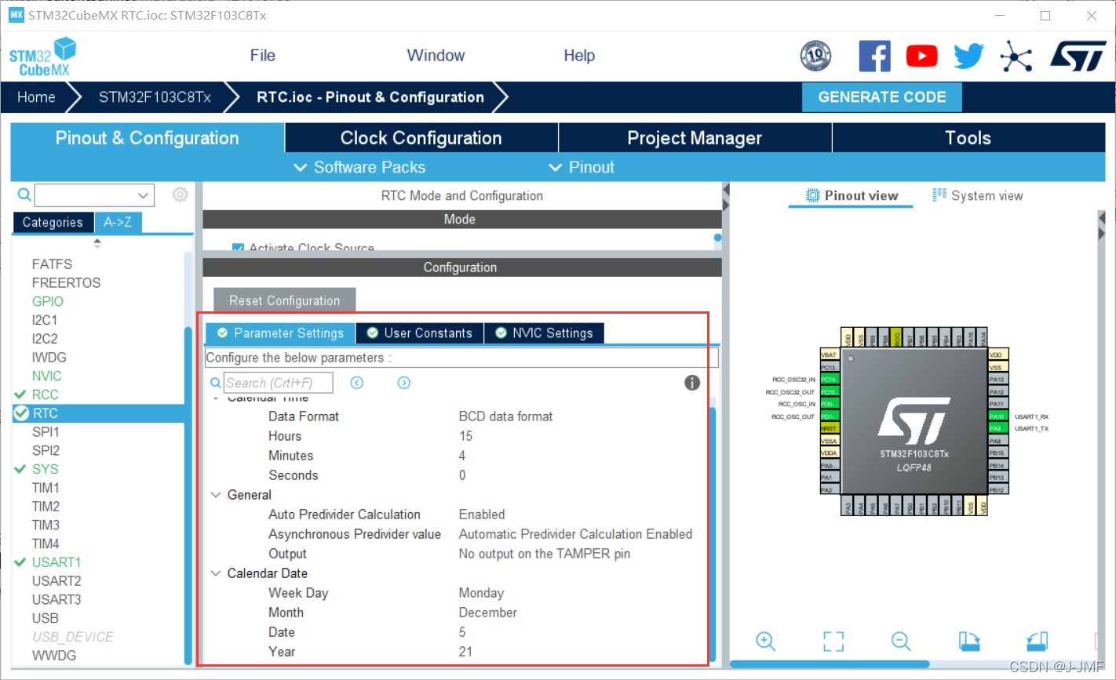Open the File menu

click(262, 56)
